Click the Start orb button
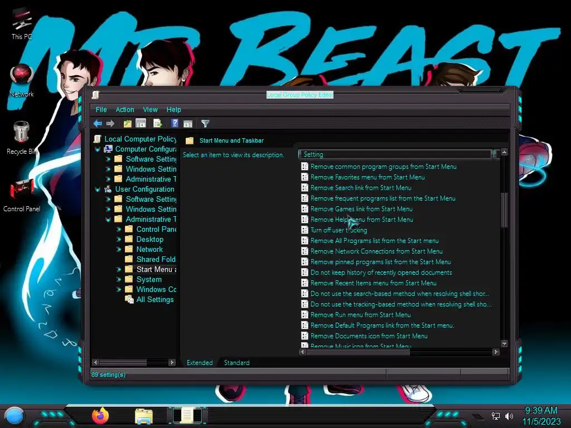The width and height of the screenshot is (571, 428). [x=14, y=416]
